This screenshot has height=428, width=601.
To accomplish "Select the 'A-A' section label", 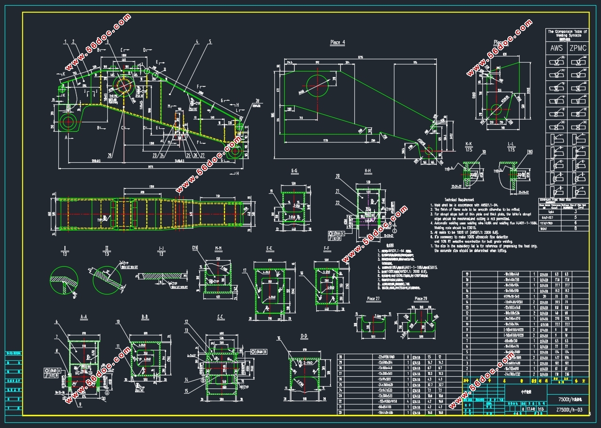I will (x=84, y=318).
